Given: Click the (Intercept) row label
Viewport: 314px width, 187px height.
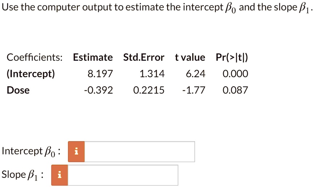Looking at the screenshot, I should coord(31,74).
